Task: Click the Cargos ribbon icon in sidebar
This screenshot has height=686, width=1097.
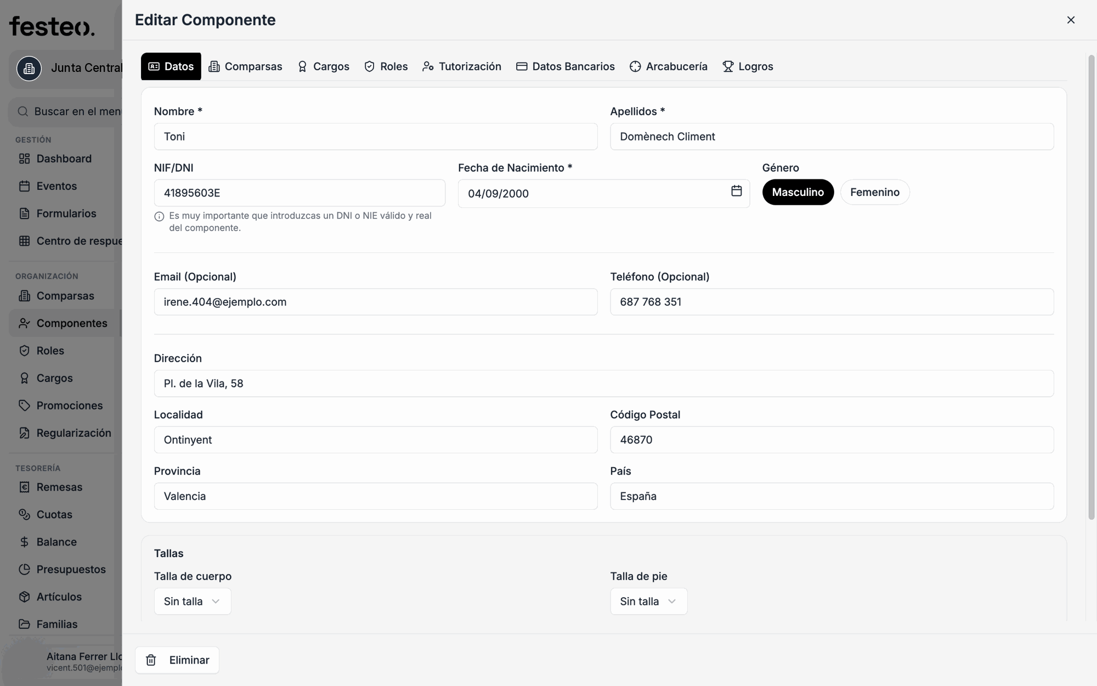Action: 24,378
